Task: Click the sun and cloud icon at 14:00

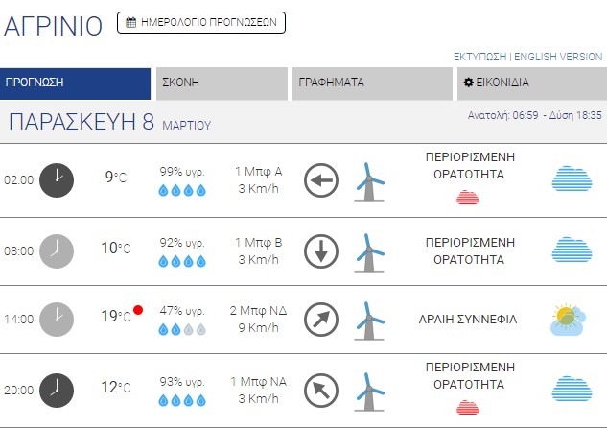Action: click(x=569, y=320)
